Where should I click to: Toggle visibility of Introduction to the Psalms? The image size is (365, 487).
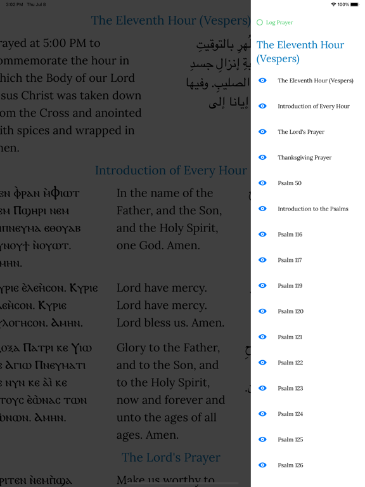[262, 209]
